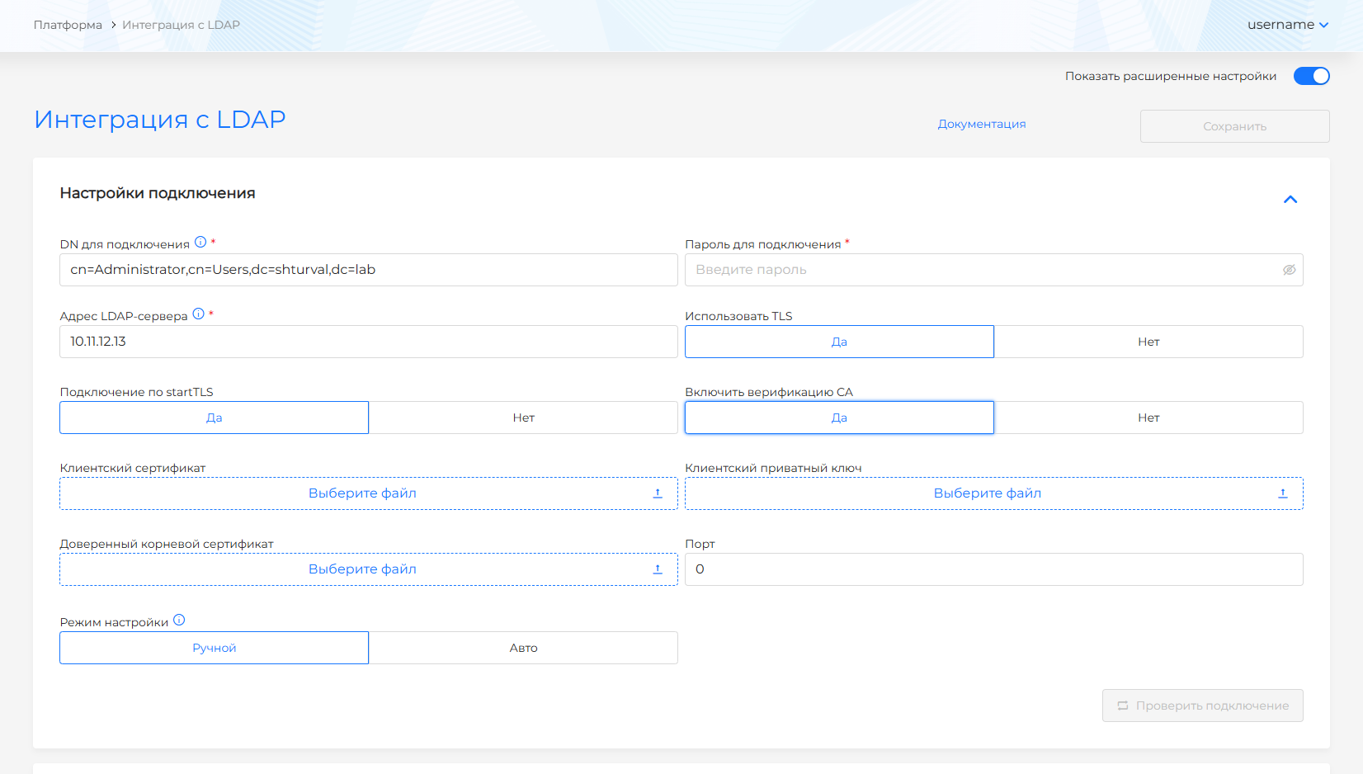Click info icon next to Режим настройки
Viewport: 1363px width, 774px height.
pyautogui.click(x=179, y=621)
